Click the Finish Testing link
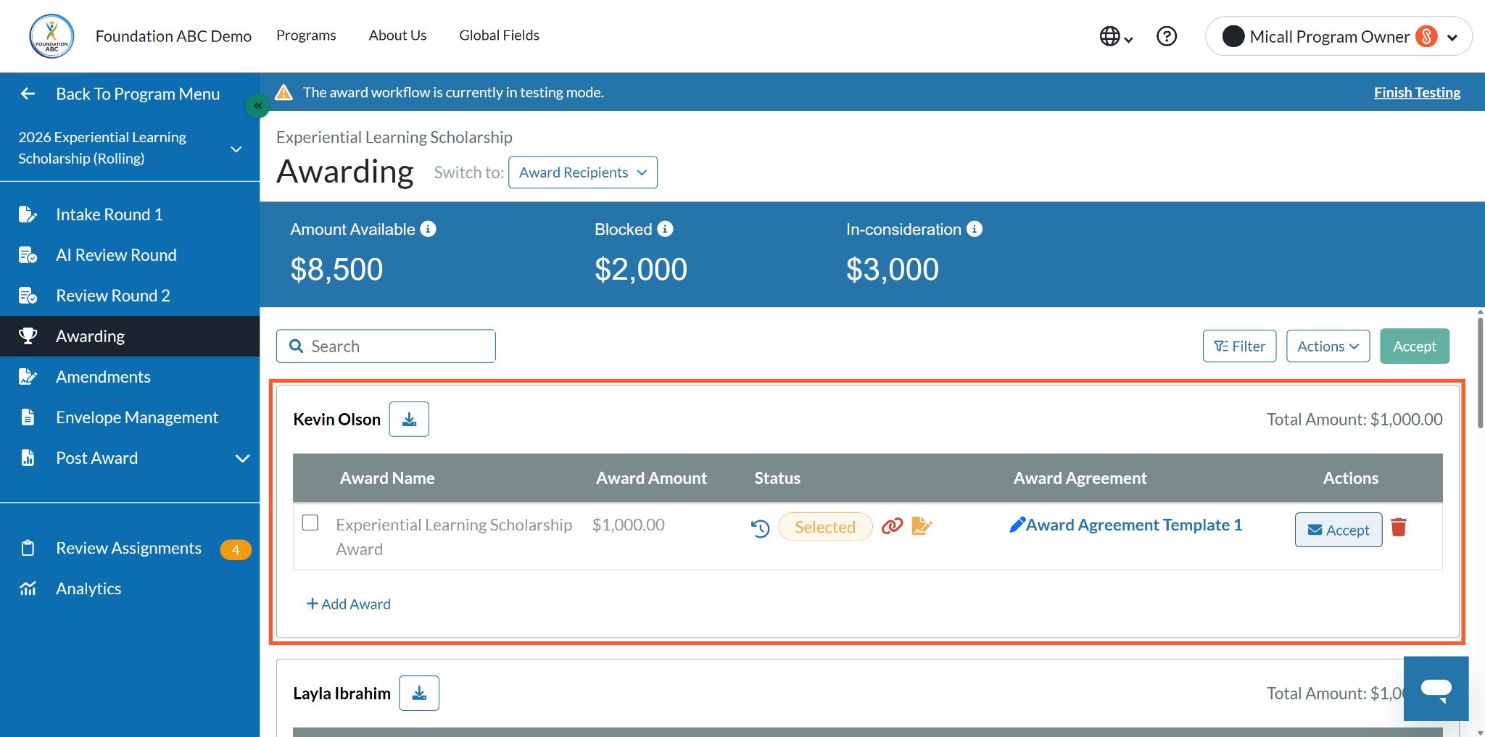Viewport: 1485px width, 737px height. tap(1417, 92)
